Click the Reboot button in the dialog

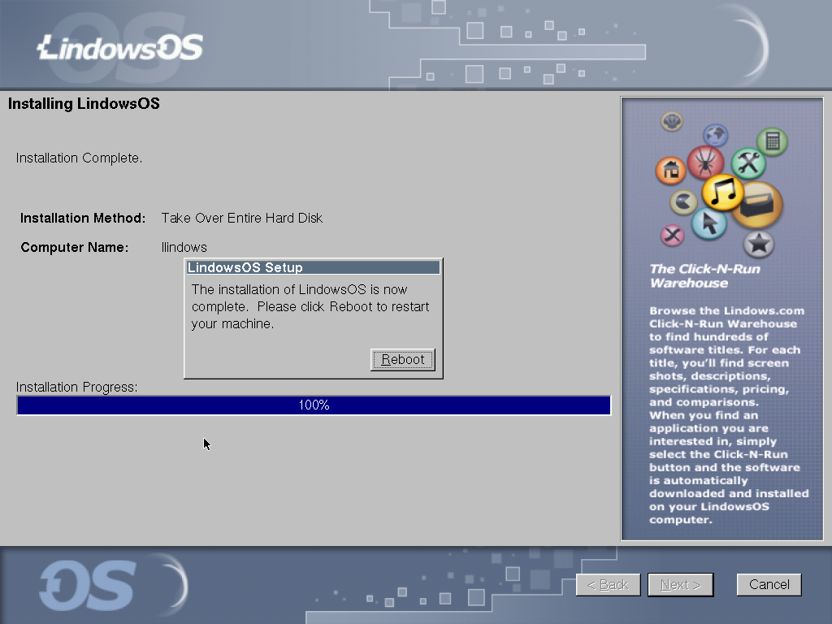pos(403,360)
